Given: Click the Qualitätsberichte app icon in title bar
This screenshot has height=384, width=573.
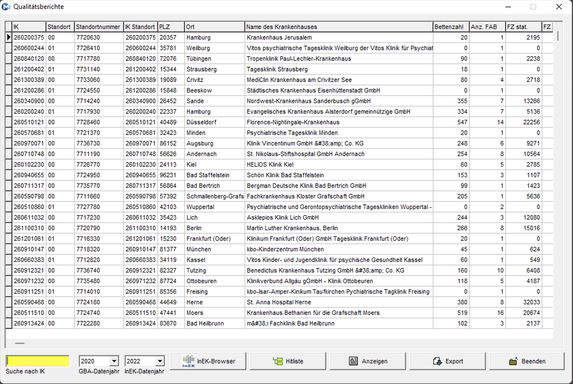Looking at the screenshot, I should [x=6, y=7].
